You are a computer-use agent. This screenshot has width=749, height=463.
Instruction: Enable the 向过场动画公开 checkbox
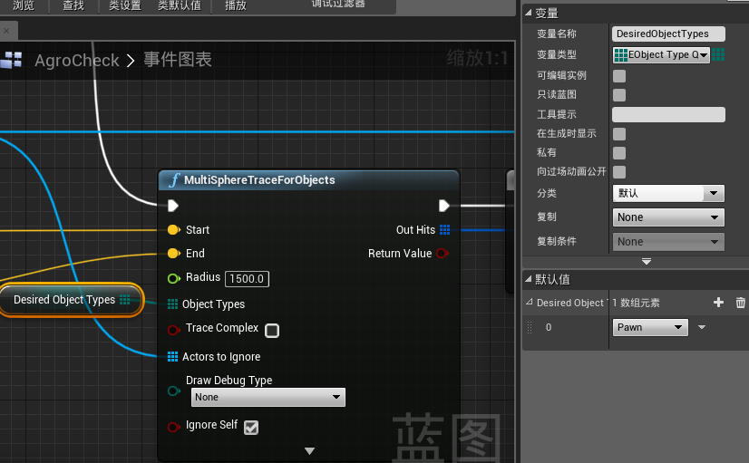point(619,172)
